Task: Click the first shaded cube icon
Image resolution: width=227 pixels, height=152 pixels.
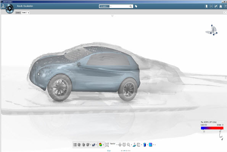Action: coord(79,145)
